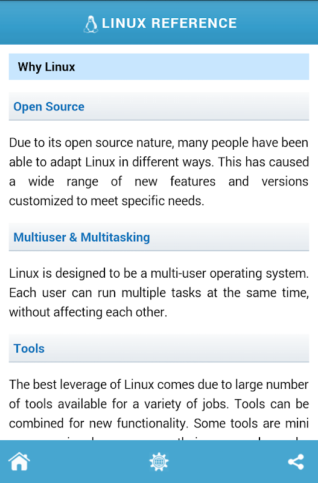Click the blue header bar beside the title

click(277, 23)
